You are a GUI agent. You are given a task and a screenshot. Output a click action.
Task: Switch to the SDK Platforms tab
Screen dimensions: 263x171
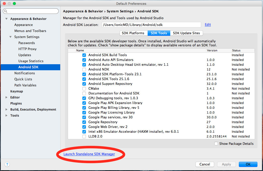(x=133, y=33)
